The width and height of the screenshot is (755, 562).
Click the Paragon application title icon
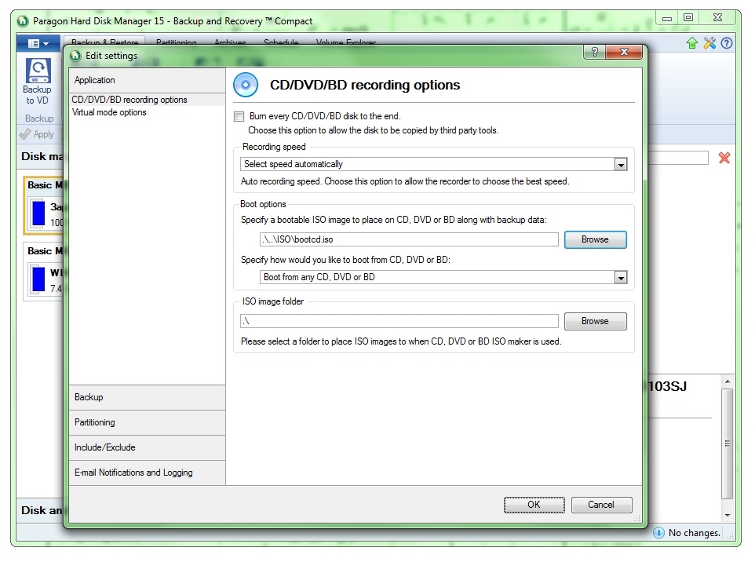pos(23,21)
